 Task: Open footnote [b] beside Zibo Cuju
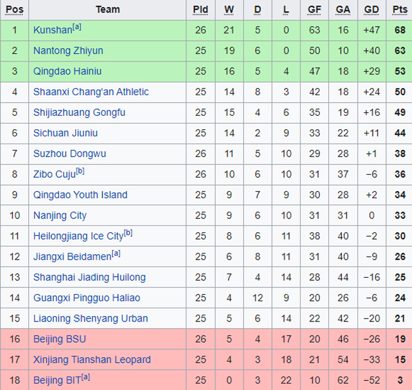tap(80, 171)
